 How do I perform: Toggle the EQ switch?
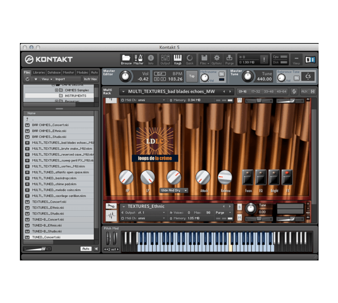tap(261, 178)
